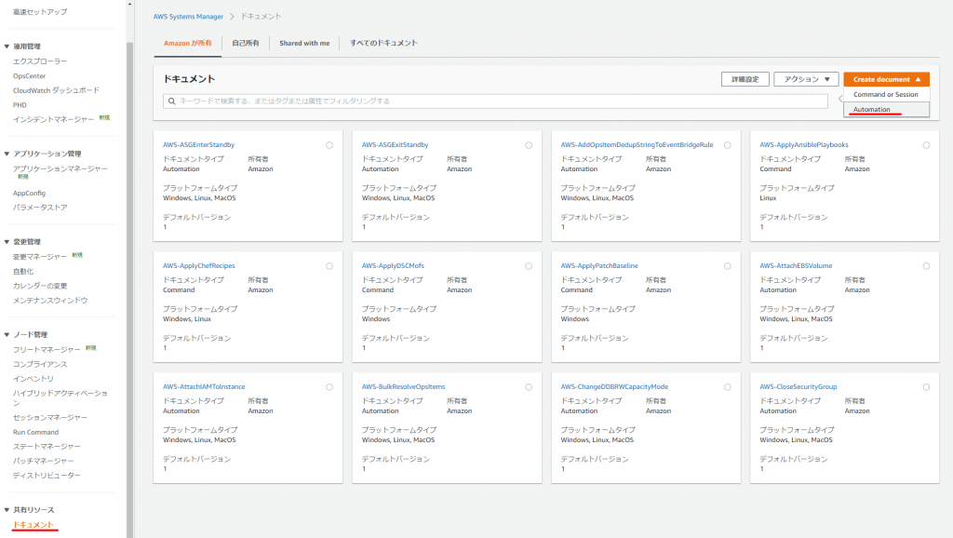Open the AWS-ASGEnterStandby document link

point(199,145)
